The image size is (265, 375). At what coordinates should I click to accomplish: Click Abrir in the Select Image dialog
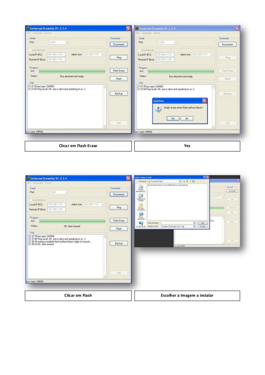click(203, 223)
